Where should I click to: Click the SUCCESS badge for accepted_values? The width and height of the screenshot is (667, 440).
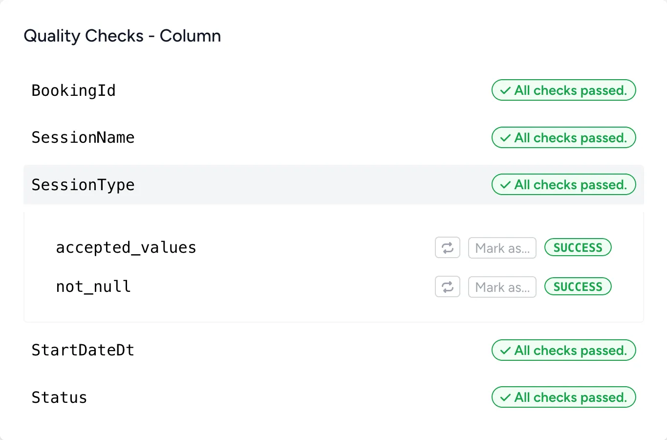click(x=578, y=247)
